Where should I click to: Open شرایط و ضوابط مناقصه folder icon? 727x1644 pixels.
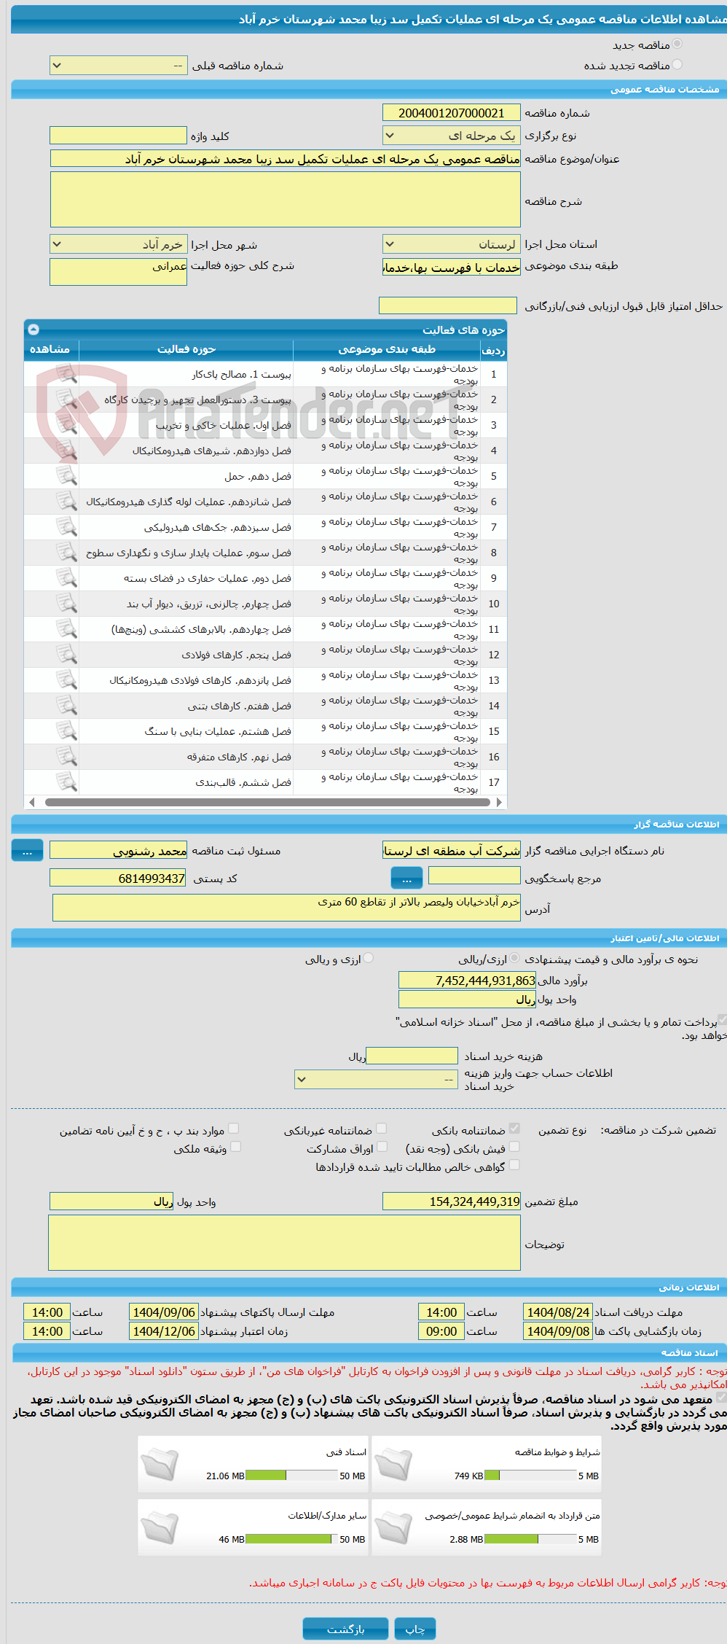pyautogui.click(x=394, y=1464)
